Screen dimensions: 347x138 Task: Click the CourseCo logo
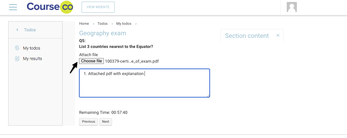(50, 7)
